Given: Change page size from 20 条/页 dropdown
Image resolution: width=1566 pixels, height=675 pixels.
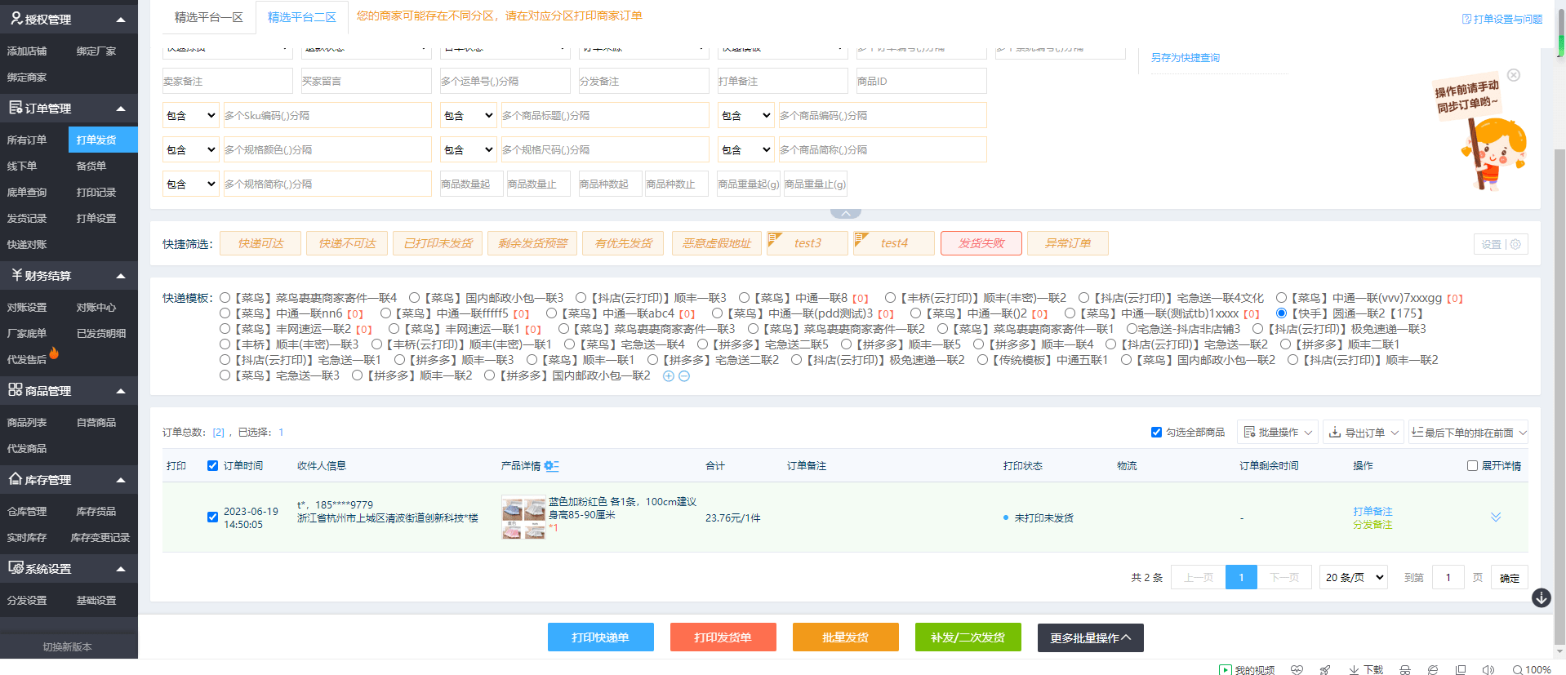Looking at the screenshot, I should tap(1354, 577).
